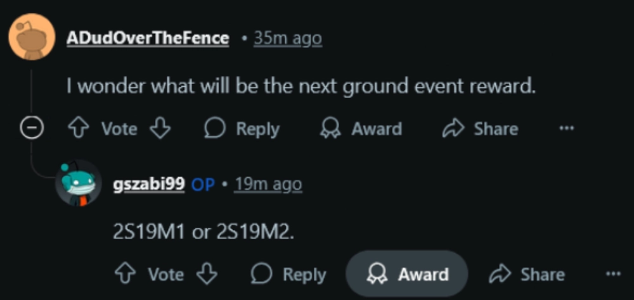Click the comment text about ground event reward

tap(301, 87)
